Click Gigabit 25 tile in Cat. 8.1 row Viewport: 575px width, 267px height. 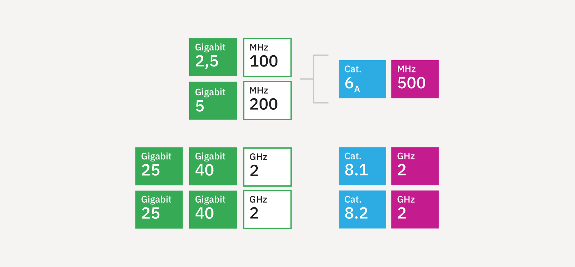pos(159,166)
